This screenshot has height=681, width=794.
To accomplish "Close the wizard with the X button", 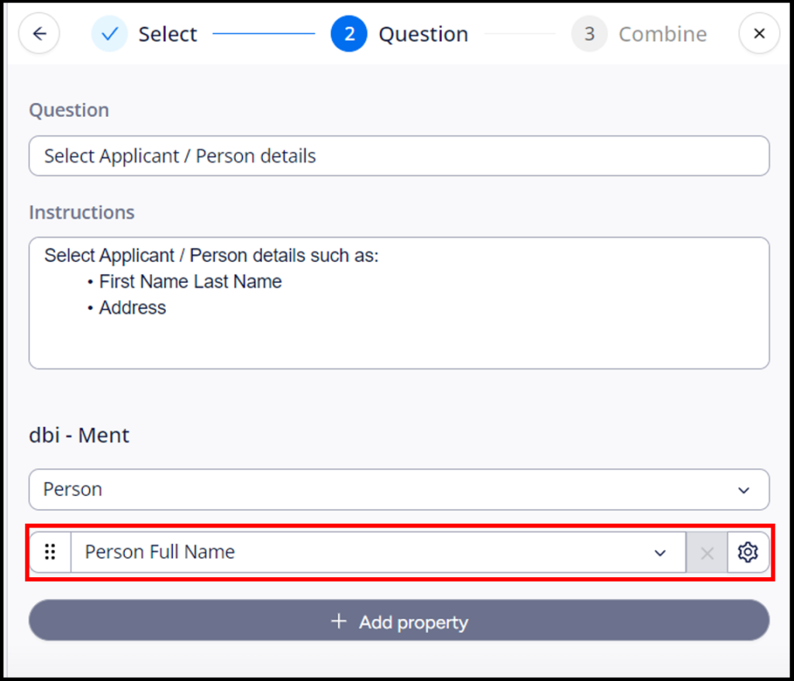I will (x=759, y=34).
